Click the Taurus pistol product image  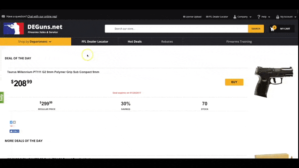pyautogui.click(x=273, y=82)
